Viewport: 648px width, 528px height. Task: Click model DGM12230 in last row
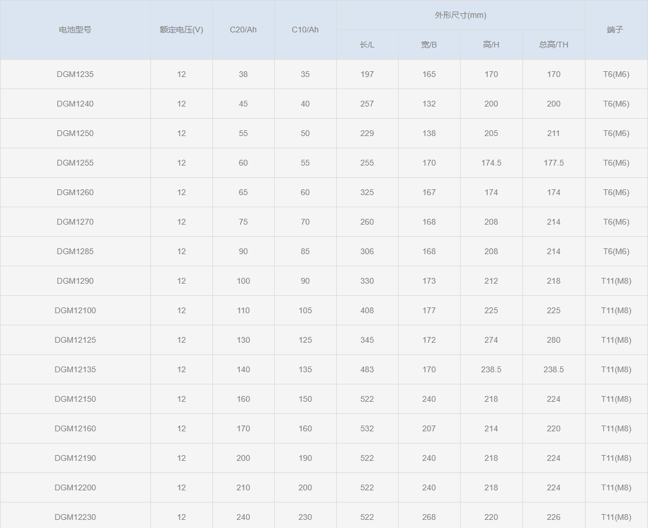[75, 517]
